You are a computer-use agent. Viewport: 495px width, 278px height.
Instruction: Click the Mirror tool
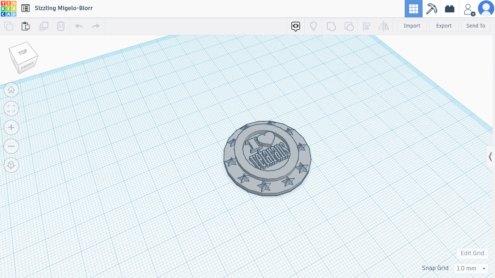coord(383,26)
